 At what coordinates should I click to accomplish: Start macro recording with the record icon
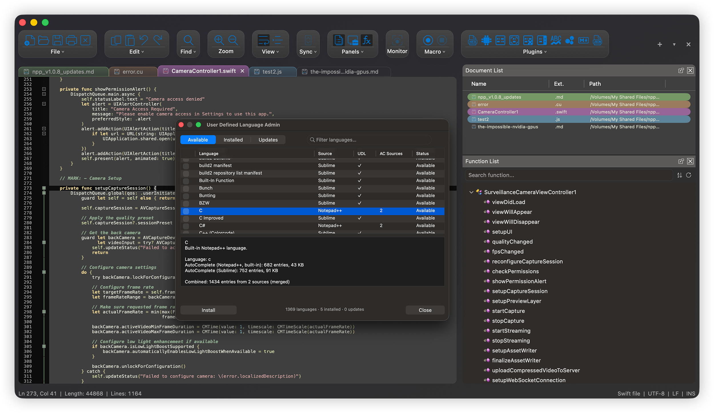pyautogui.click(x=428, y=40)
